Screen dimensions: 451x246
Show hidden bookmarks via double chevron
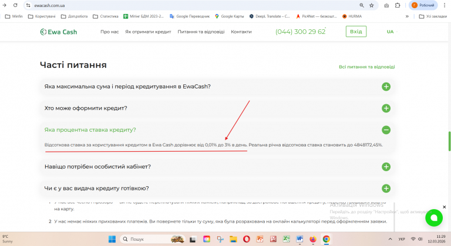[x=407, y=16]
